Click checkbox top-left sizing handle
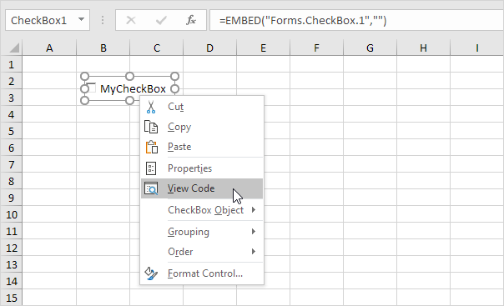 click(84, 76)
